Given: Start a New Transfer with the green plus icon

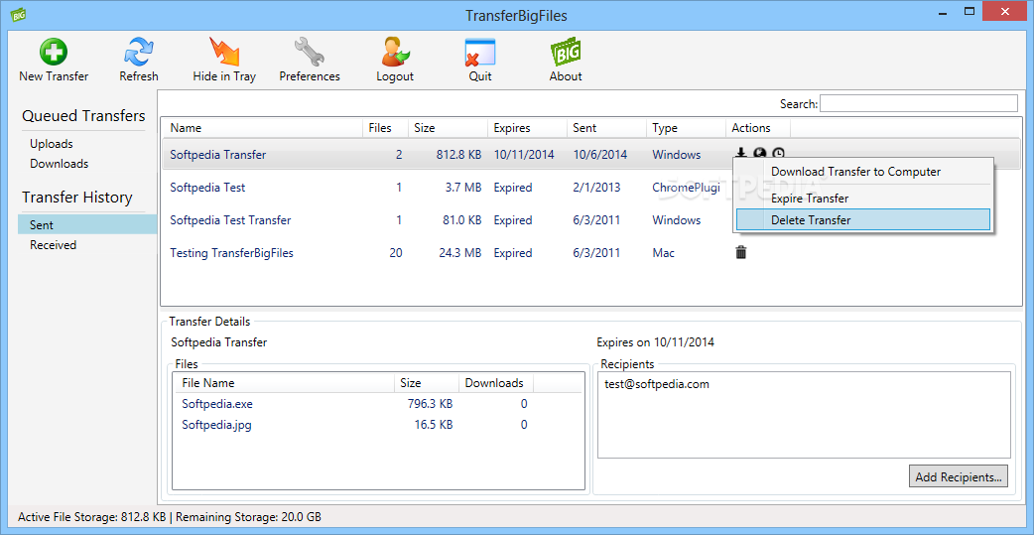Looking at the screenshot, I should pyautogui.click(x=54, y=52).
